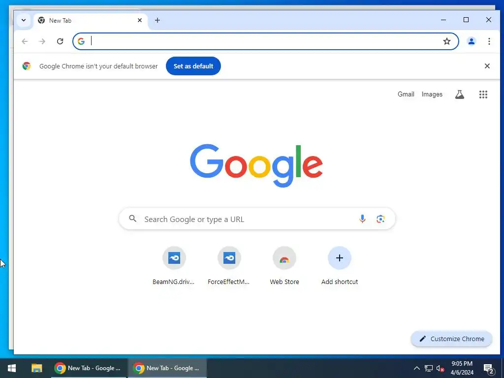
Task: Open the Web Store shortcut
Action: tap(284, 265)
